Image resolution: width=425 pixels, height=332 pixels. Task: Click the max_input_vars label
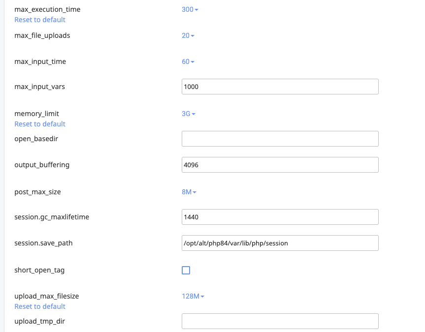(39, 87)
